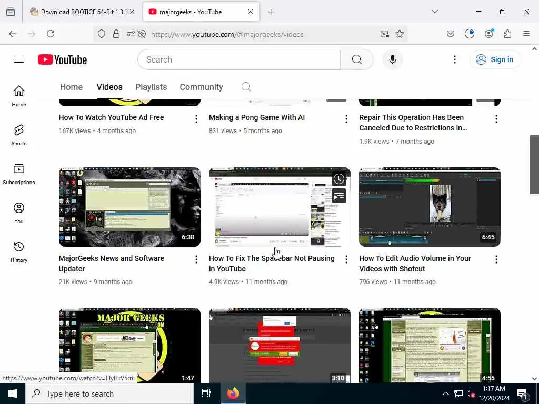List all tabs dropdown arrow
The width and height of the screenshot is (539, 404).
435,12
